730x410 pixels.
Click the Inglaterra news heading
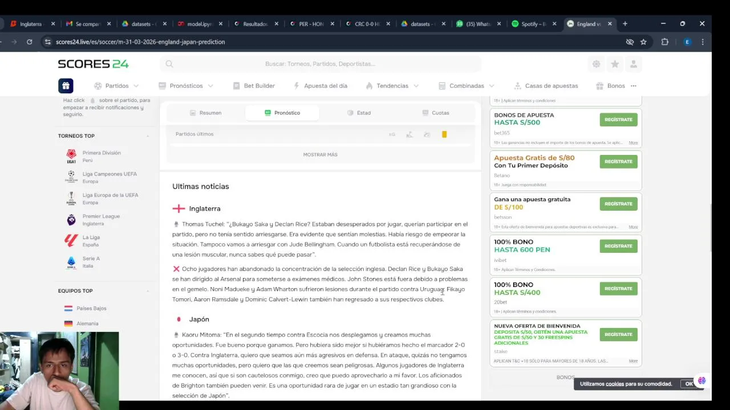click(204, 208)
